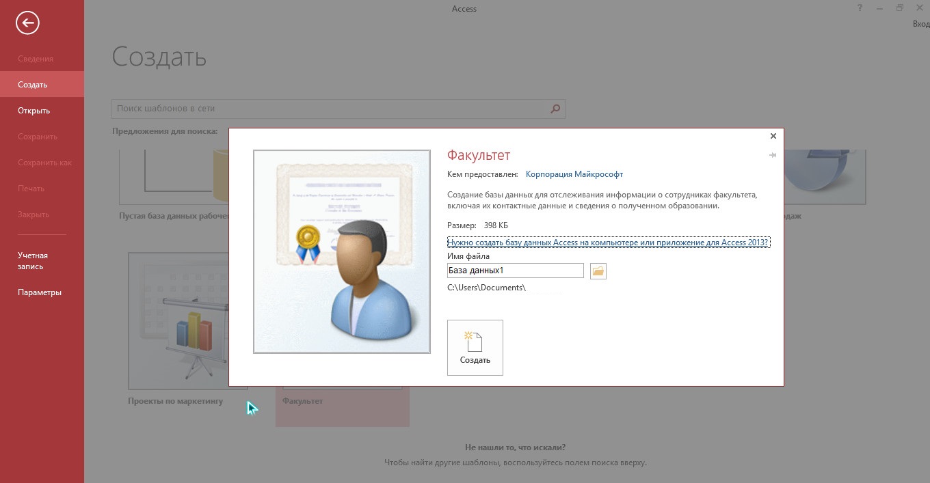This screenshot has width=930, height=483.
Task: Click the Создать button with new-file icon
Action: (x=475, y=348)
